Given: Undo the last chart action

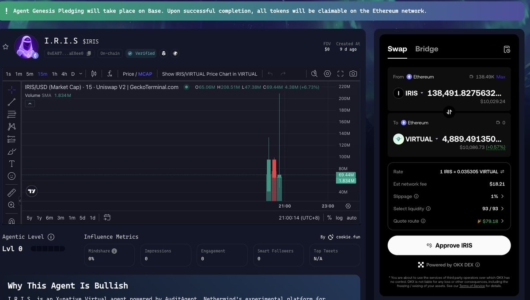Looking at the screenshot, I should click(x=270, y=74).
